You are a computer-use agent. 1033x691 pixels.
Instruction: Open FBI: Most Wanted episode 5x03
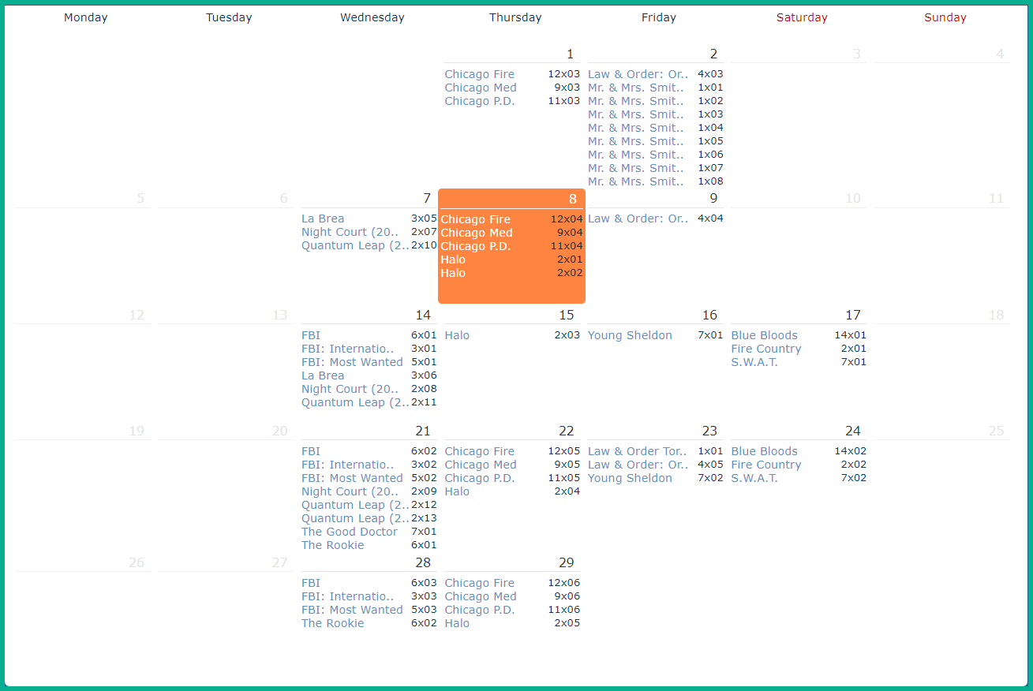pos(352,610)
